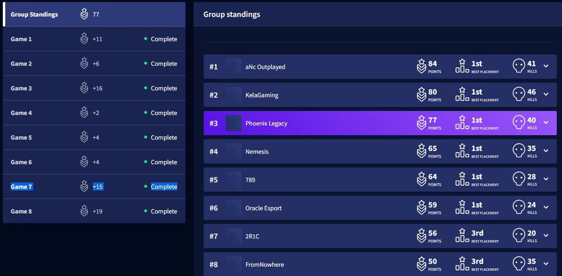Select Game 3 in the sidebar
The width and height of the screenshot is (562, 276).
click(x=94, y=88)
